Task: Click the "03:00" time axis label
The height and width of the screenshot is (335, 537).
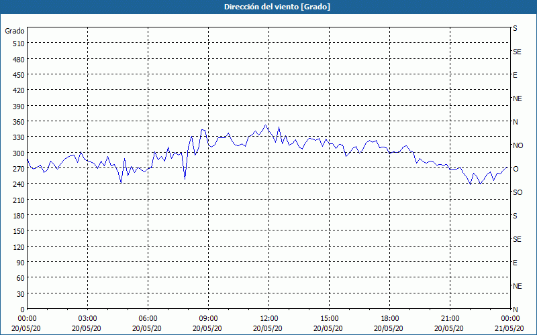Action: coord(88,319)
